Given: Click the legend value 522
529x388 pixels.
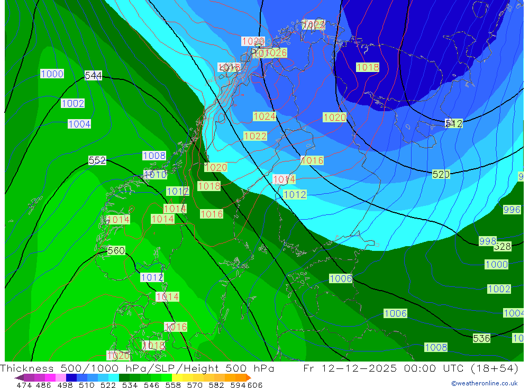Looking at the screenshot, I should (x=108, y=385).
